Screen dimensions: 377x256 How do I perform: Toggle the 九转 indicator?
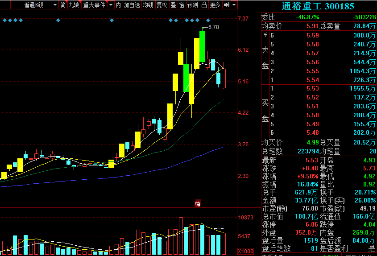click(x=74, y=5)
